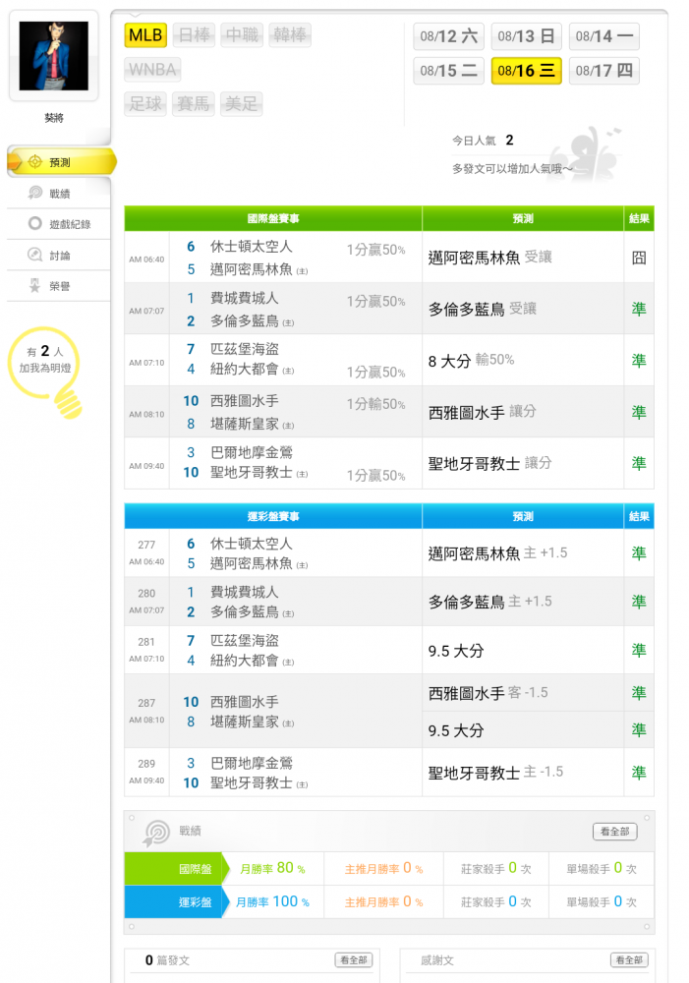This screenshot has height=983, width=689.
Task: Click the 今日人氣 2 text
Action: pyautogui.click(x=484, y=141)
